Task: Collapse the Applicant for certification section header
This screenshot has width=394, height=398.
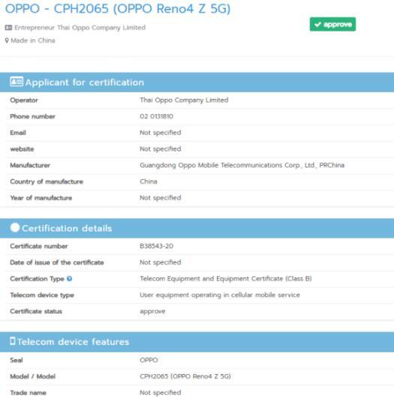Action: pyautogui.click(x=197, y=82)
